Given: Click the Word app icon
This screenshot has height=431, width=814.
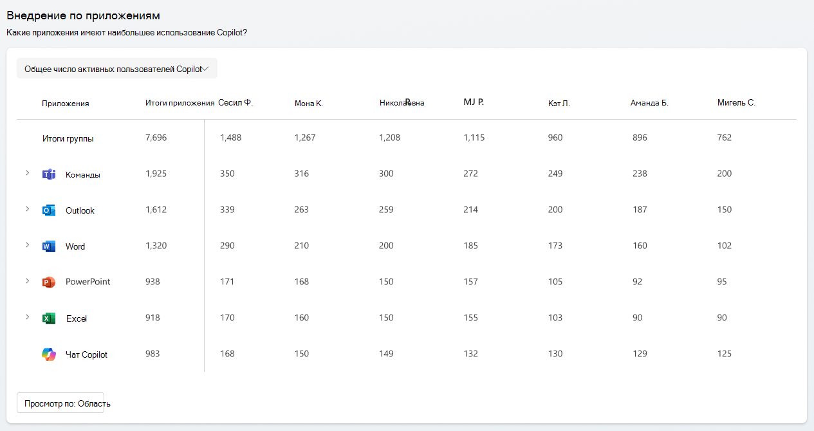Looking at the screenshot, I should 49,246.
